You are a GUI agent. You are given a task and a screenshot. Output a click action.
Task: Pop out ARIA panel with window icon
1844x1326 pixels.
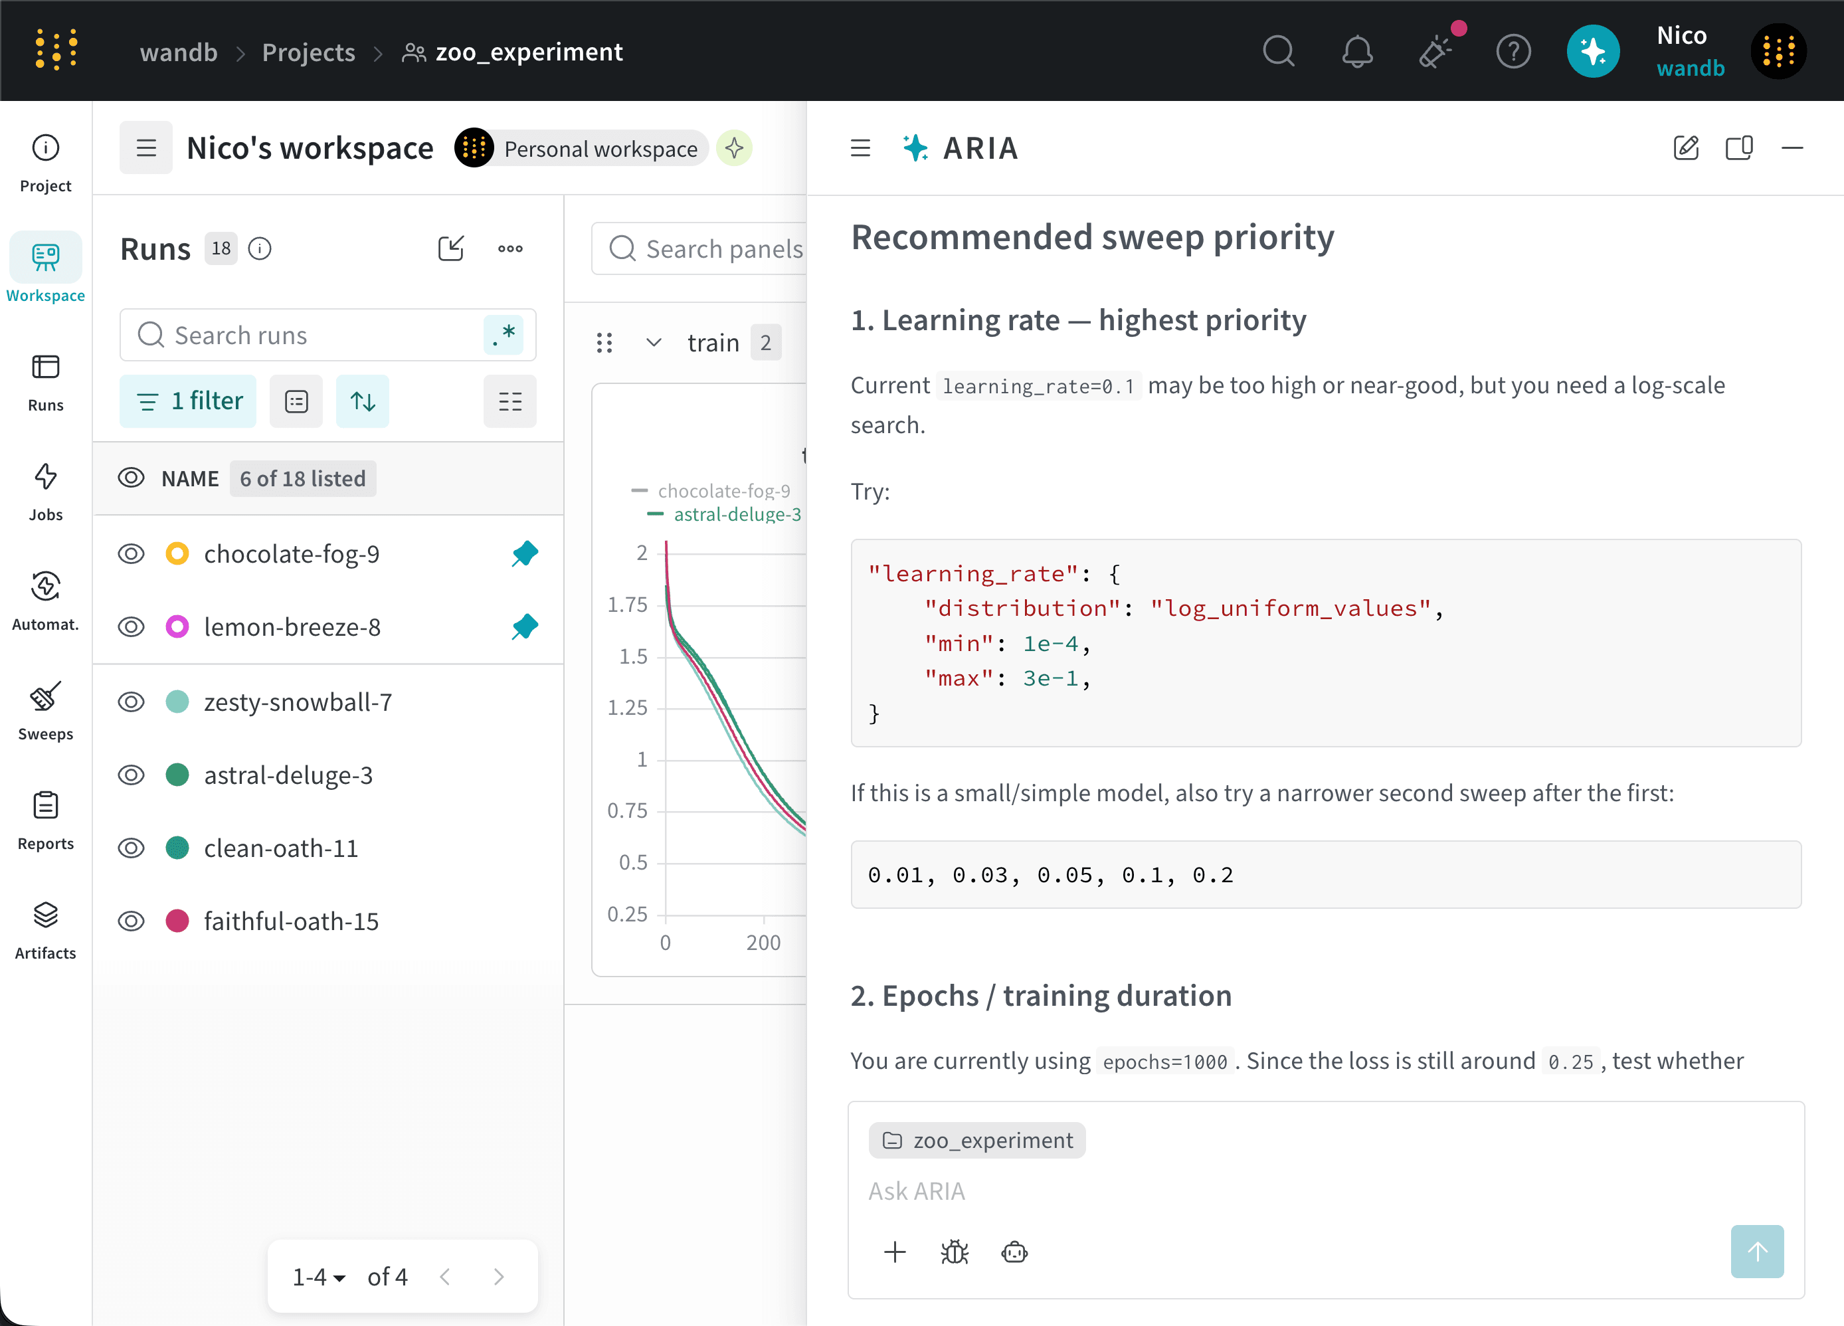coord(1739,148)
